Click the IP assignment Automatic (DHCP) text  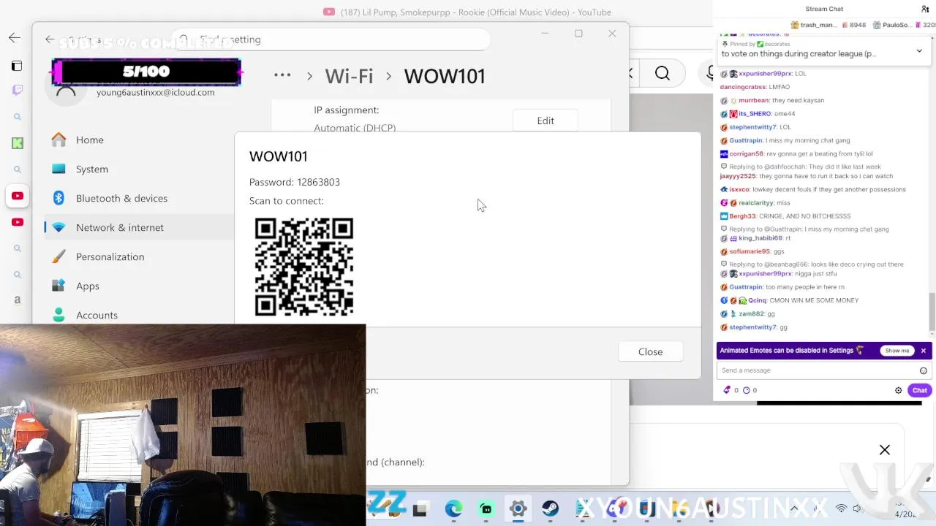pyautogui.click(x=355, y=128)
